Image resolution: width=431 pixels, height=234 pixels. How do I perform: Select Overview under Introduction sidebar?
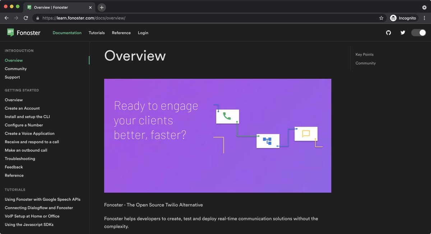coord(14,60)
